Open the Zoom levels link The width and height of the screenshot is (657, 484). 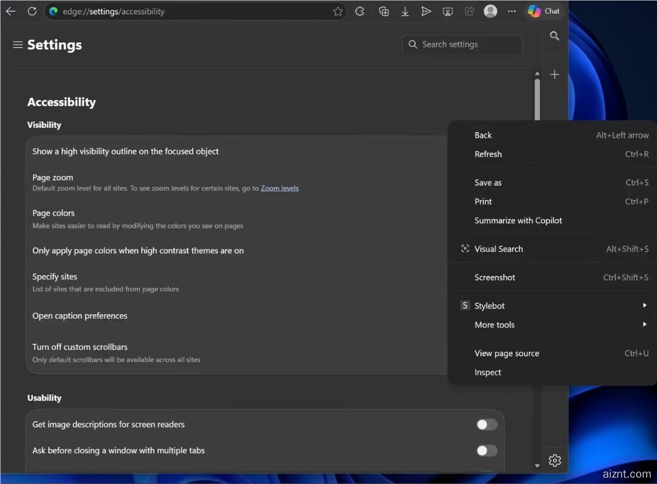click(279, 188)
